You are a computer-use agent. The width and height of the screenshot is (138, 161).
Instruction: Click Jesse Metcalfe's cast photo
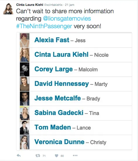(25, 98)
